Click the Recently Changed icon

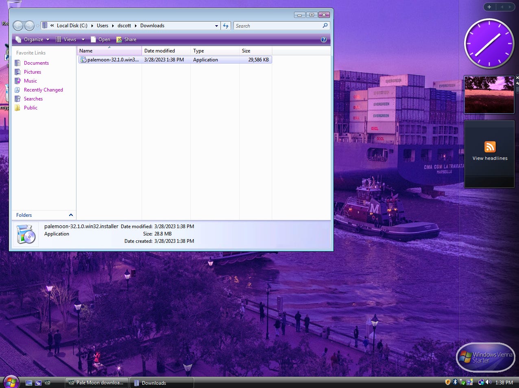(x=17, y=90)
